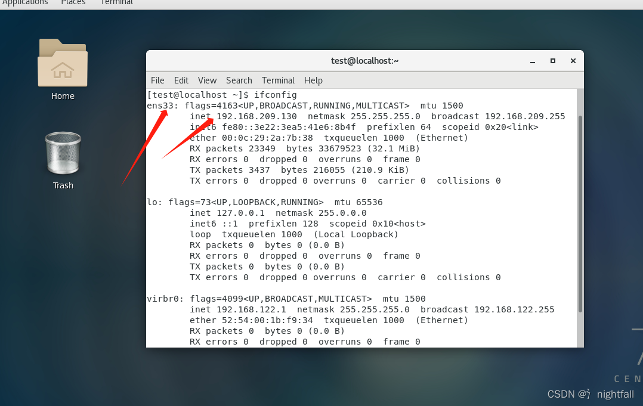The image size is (643, 406).
Task: Open the Applications menu in the top bar
Action: [x=24, y=4]
